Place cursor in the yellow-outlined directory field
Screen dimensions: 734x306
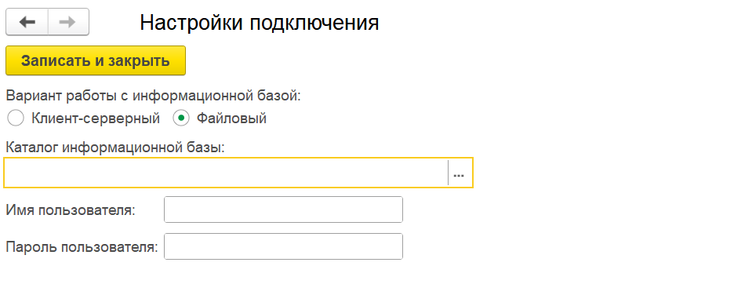click(x=226, y=173)
